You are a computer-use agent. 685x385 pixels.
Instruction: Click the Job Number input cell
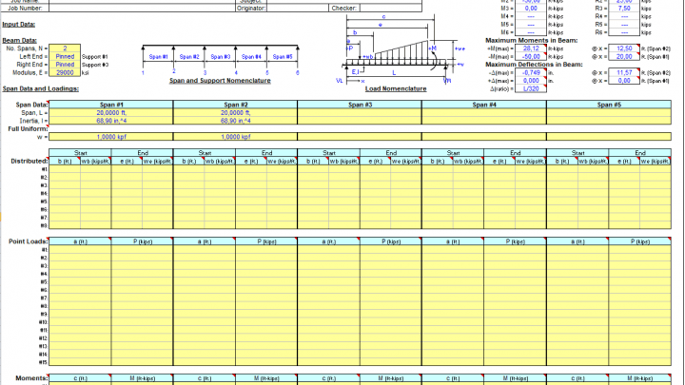[142, 9]
